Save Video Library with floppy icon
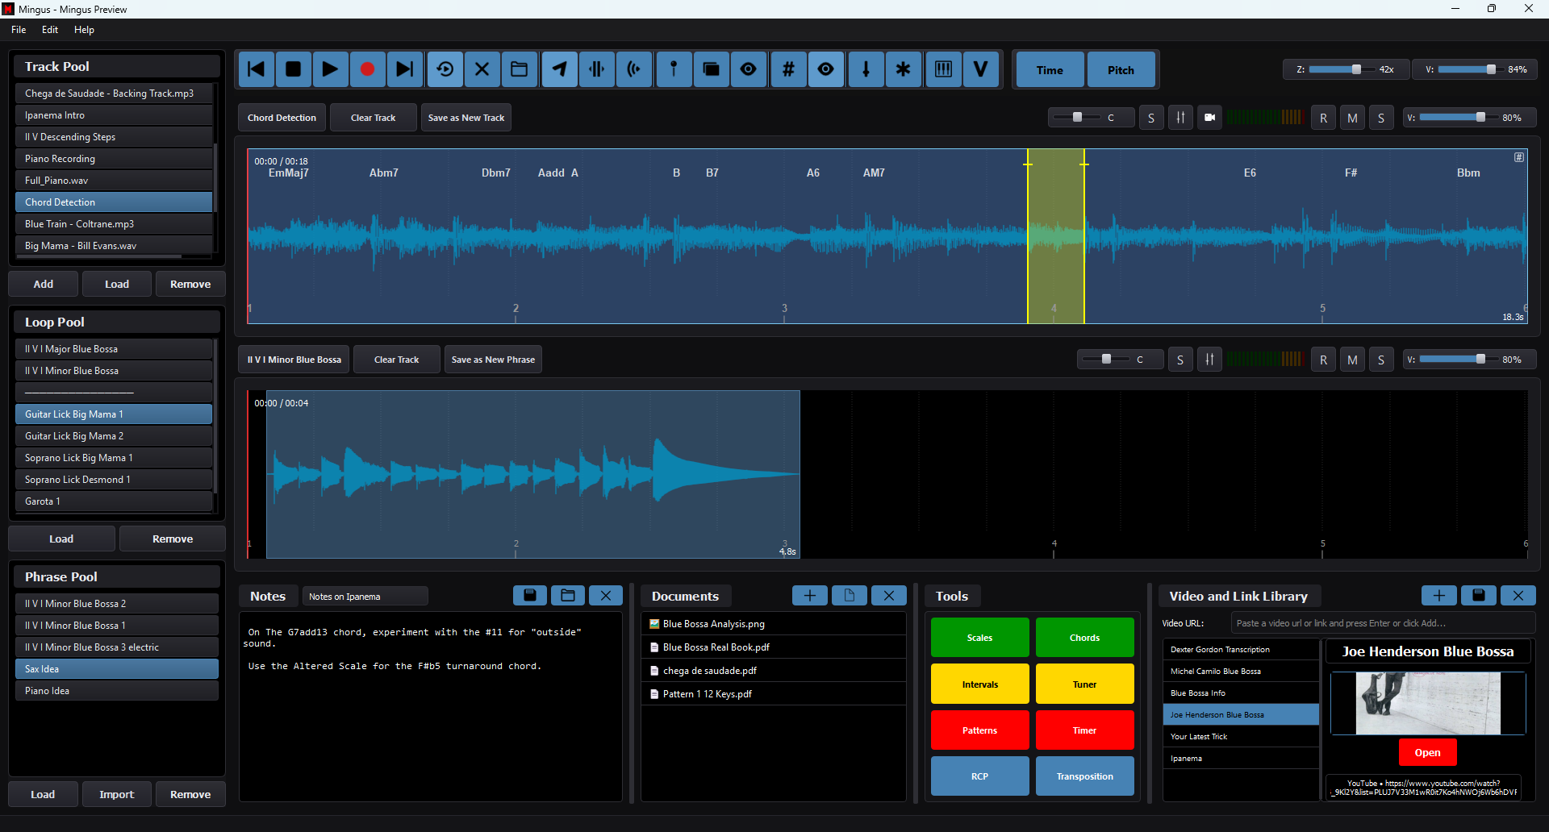This screenshot has height=832, width=1549. pos(1479,596)
